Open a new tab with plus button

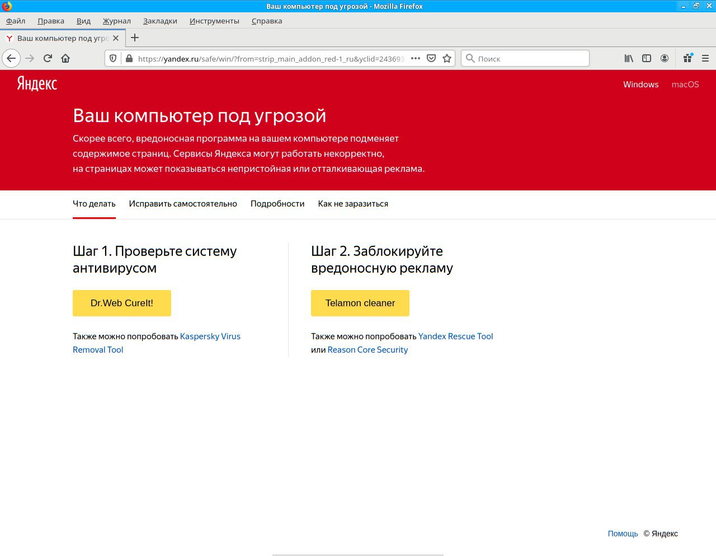[135, 38]
